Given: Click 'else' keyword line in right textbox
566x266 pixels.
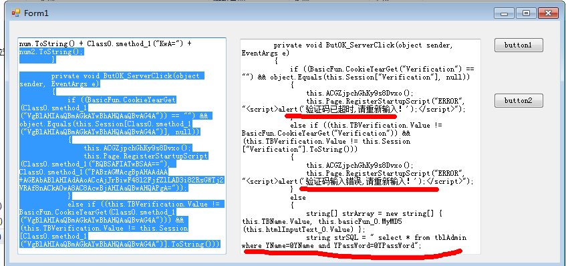Looking at the screenshot, I should point(298,197).
